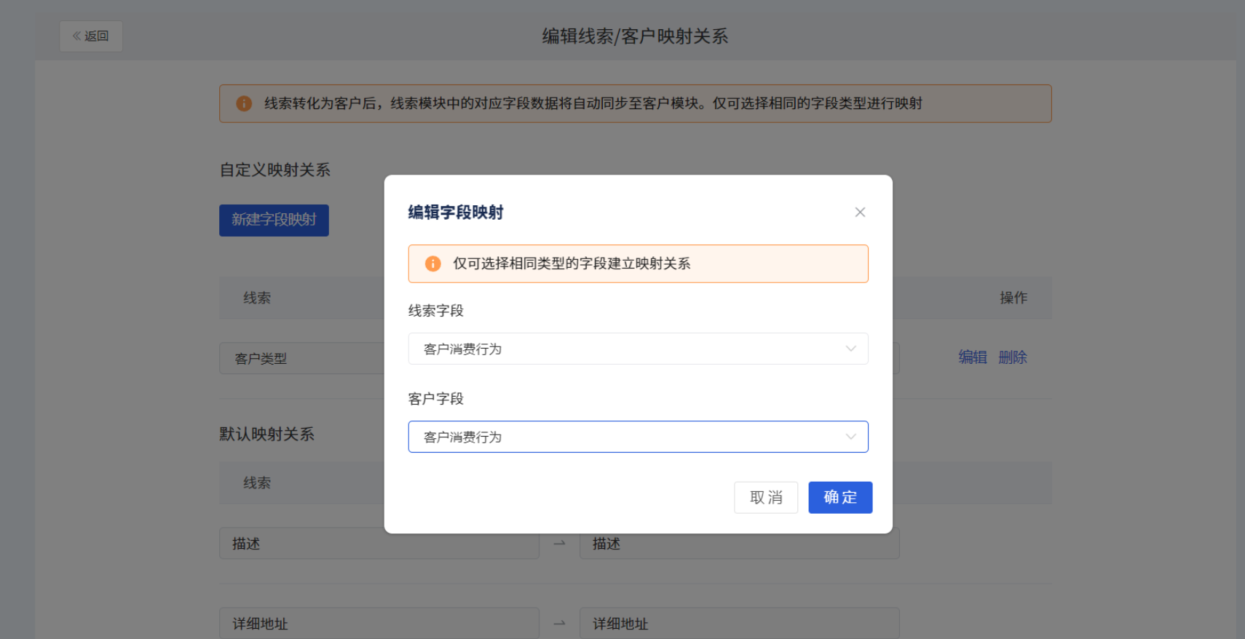Click the dialog title 编辑字段映射
This screenshot has height=639, width=1245.
click(x=456, y=213)
